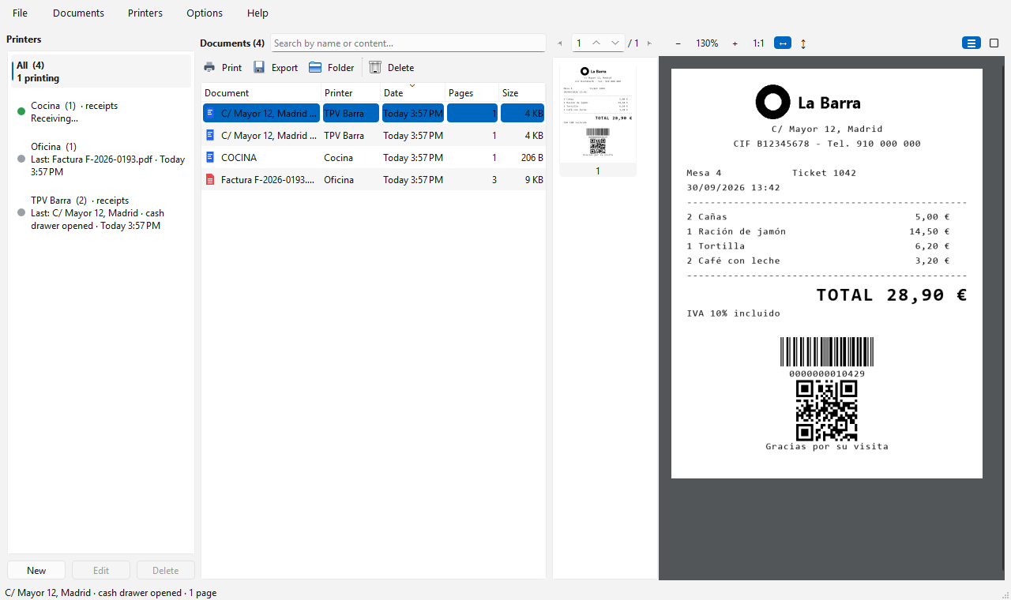
Task: Open the Options menu
Action: [x=205, y=13]
